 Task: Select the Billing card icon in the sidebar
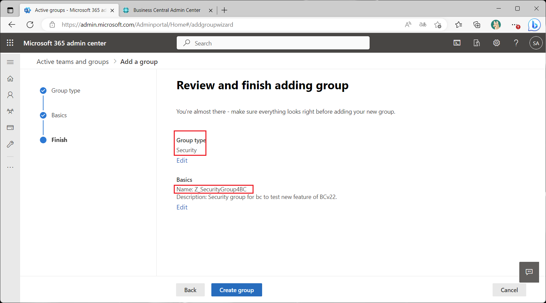10,127
